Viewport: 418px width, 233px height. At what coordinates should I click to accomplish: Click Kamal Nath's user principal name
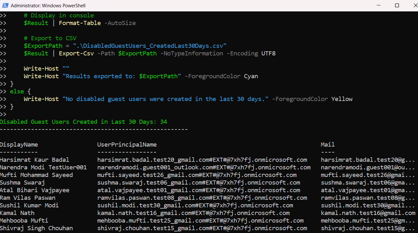(193, 213)
